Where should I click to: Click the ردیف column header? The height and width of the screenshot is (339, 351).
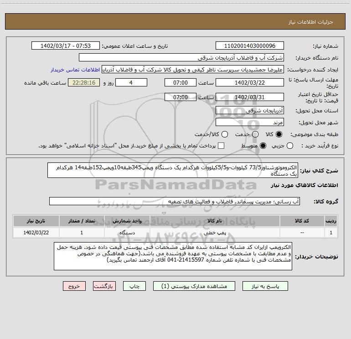click(x=331, y=221)
